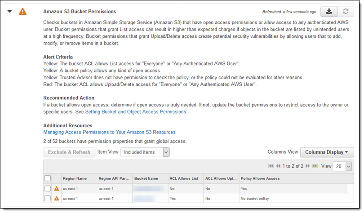Open Setting Bucket and Object Access Permissions link
The height and width of the screenshot is (213, 364).
point(136,111)
